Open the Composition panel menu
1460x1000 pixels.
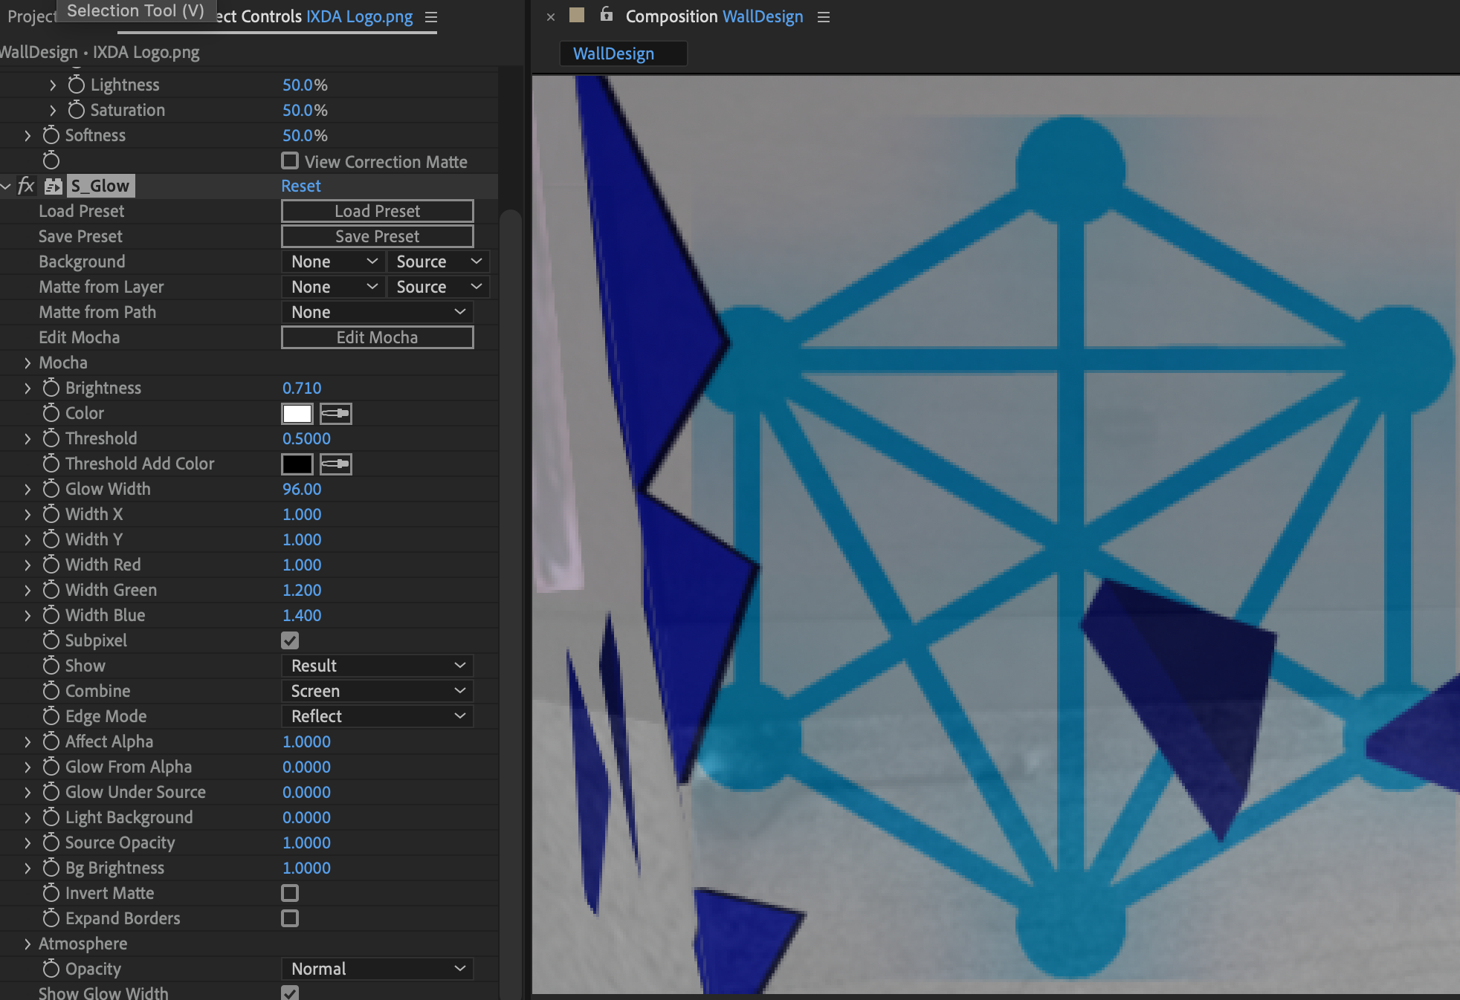coord(822,16)
